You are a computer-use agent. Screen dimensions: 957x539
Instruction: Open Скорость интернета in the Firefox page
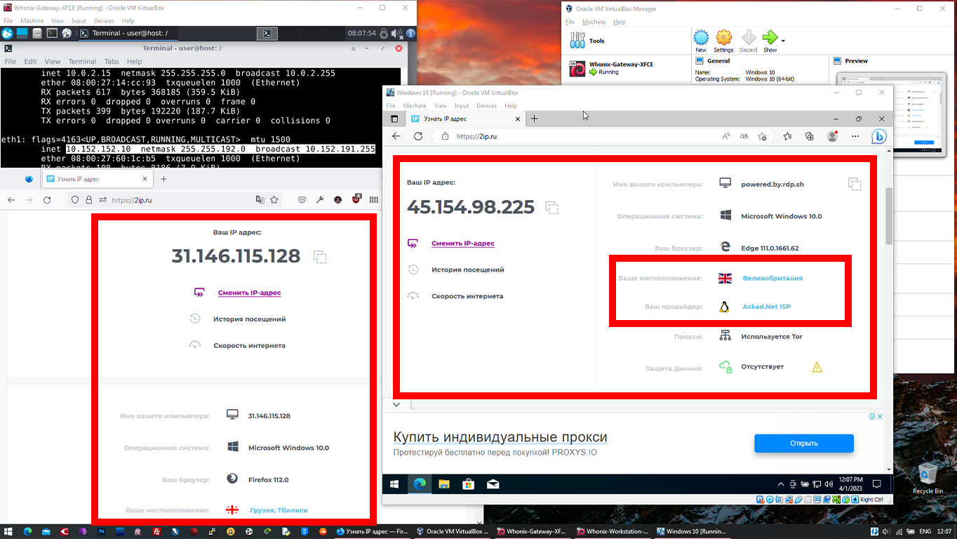point(249,345)
